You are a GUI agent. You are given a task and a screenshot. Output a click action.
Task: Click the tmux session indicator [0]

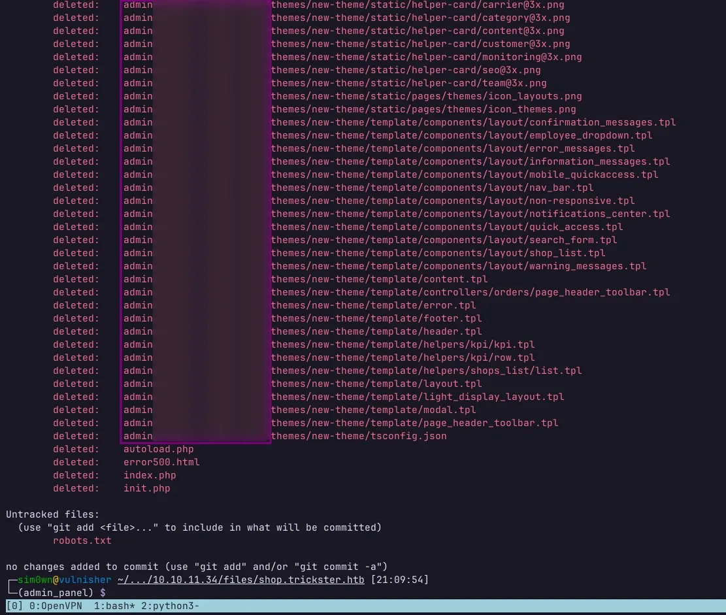click(14, 606)
